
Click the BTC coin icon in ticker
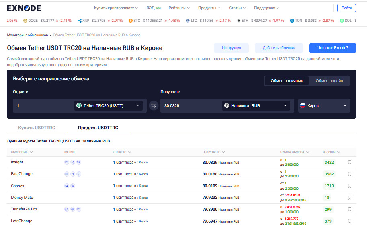tap(131, 21)
